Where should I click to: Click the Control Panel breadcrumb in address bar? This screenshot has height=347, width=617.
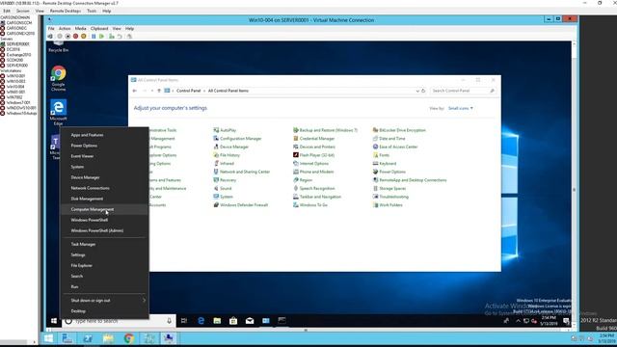pyautogui.click(x=189, y=91)
